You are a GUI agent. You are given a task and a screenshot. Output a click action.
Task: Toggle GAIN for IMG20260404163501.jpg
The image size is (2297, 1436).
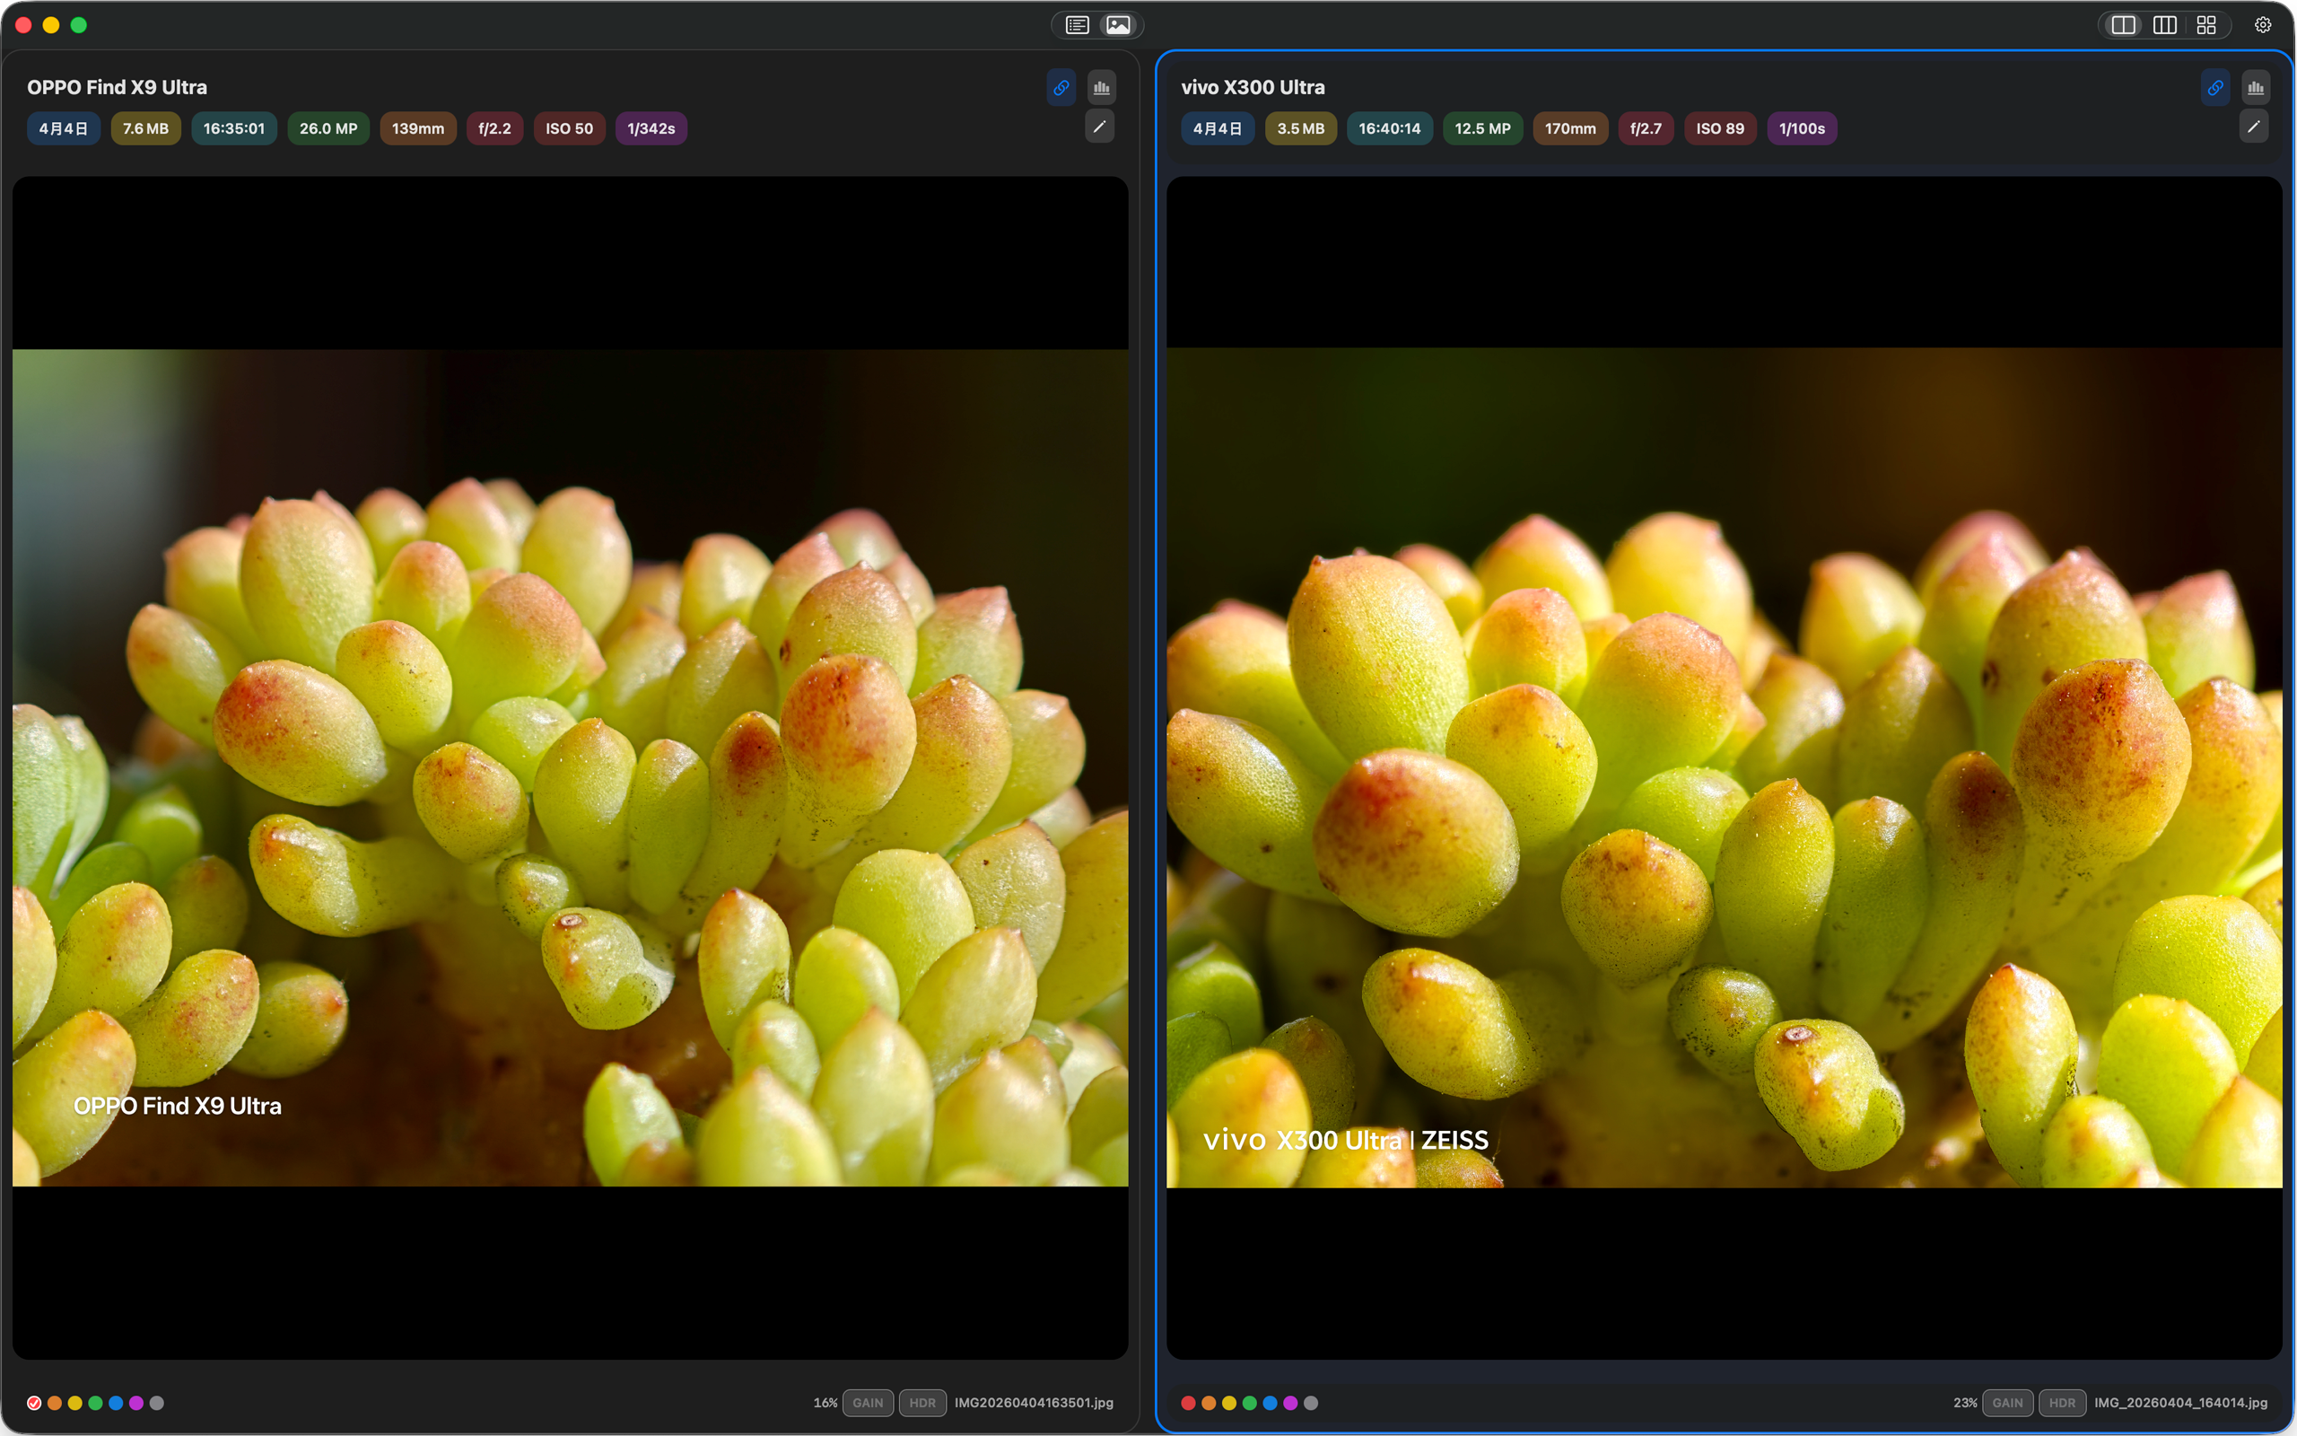point(868,1403)
